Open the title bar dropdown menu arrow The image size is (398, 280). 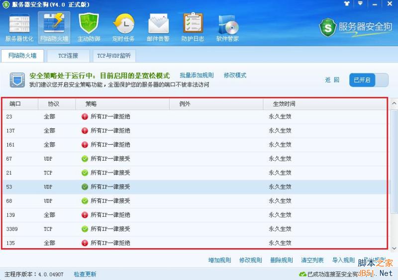360,4
